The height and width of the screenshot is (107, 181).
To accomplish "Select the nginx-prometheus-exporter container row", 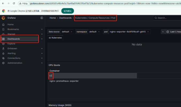I will pyautogui.click(x=93, y=81).
